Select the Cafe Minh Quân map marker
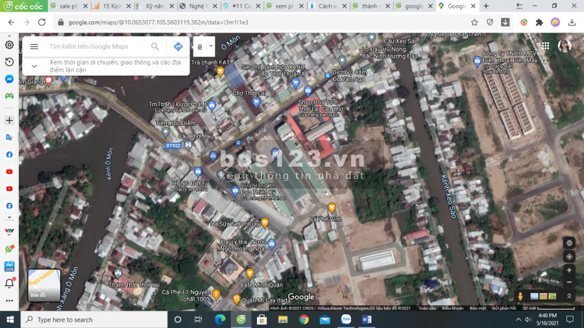Screen dimensions: 584x328 [250, 274]
